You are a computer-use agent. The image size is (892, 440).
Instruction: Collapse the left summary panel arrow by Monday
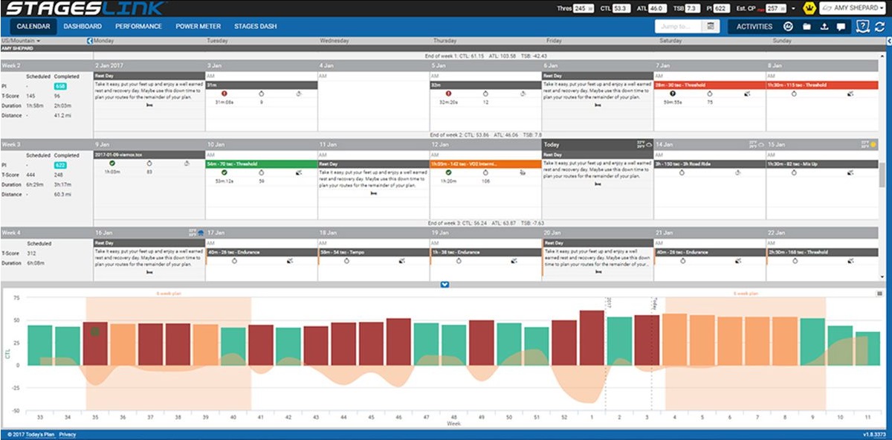(x=89, y=40)
